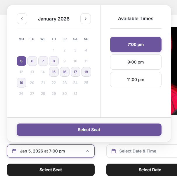Select January 15 in the calendar
The width and height of the screenshot is (177, 180).
coord(54,72)
